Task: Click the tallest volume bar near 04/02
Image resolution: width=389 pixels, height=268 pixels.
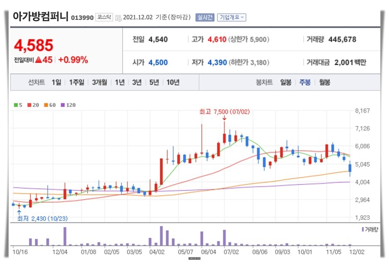Action: (x=161, y=236)
